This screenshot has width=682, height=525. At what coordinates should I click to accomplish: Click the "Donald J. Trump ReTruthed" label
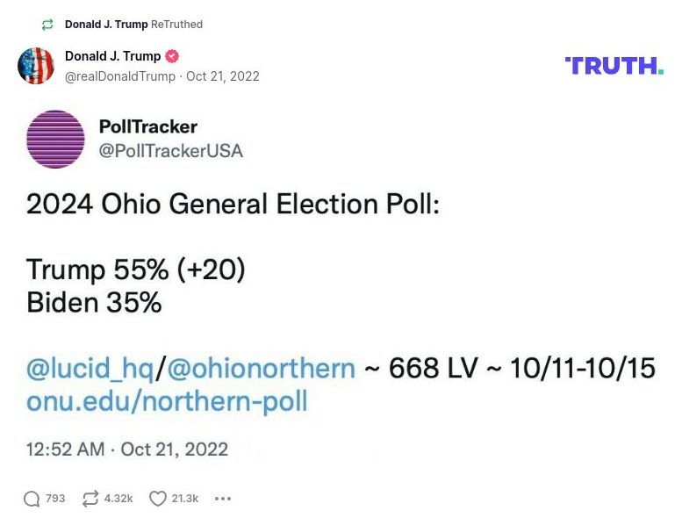133,25
